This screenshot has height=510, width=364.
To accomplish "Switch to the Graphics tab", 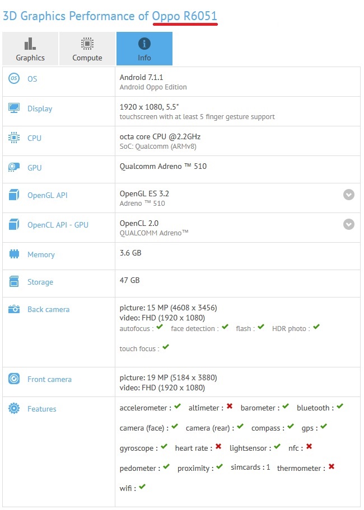I will [x=30, y=49].
